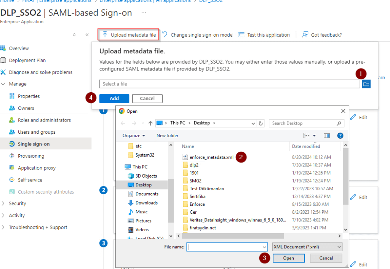Open the XML Document file type dropdown
This screenshot has width=390, height=269.
307,247
